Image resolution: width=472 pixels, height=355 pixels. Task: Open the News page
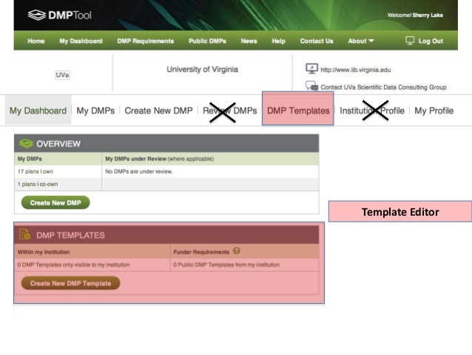(x=249, y=41)
